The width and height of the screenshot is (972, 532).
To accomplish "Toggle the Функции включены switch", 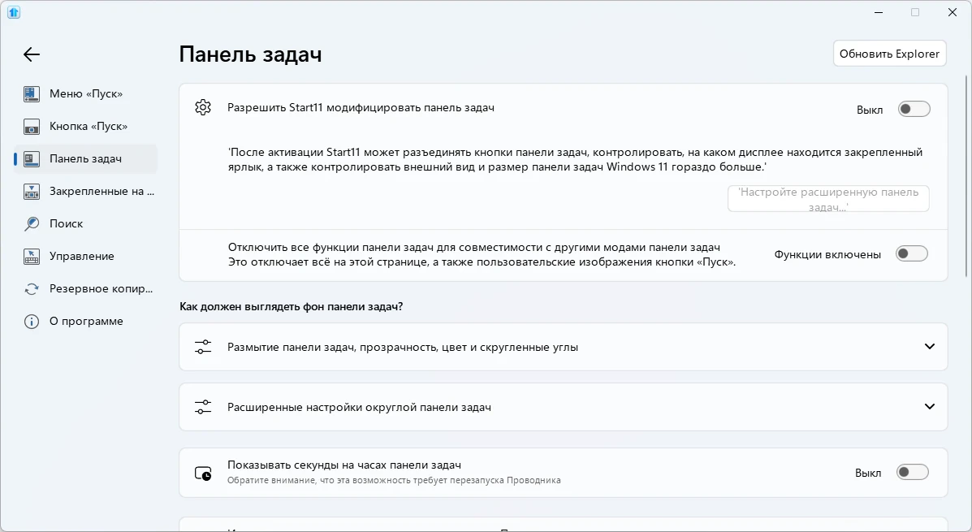I will pos(912,253).
